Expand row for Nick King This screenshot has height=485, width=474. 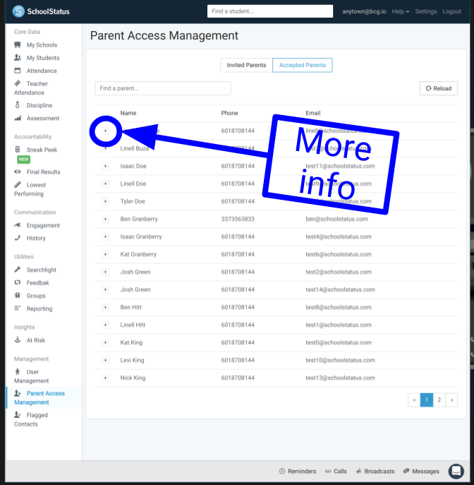(105, 378)
